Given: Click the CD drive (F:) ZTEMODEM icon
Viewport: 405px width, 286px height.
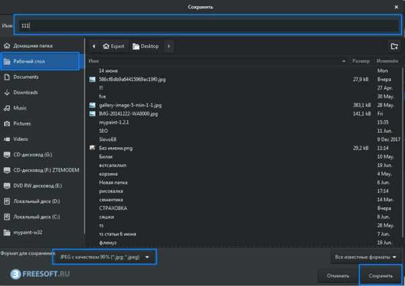Looking at the screenshot, I should 7,170.
